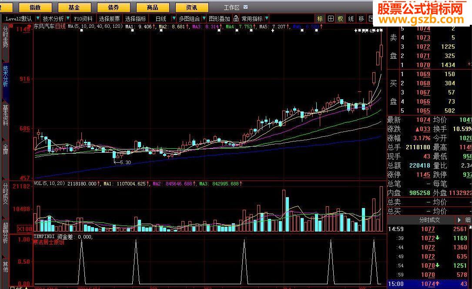Click the 选择股票 button

click(109, 19)
